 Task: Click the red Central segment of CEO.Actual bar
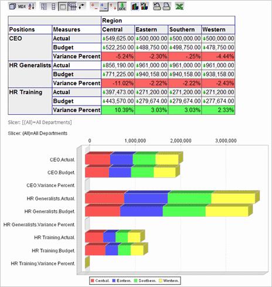click(x=97, y=159)
